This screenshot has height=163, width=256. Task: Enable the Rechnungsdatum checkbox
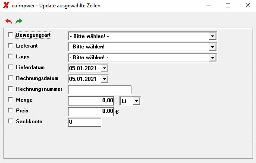[10, 78]
